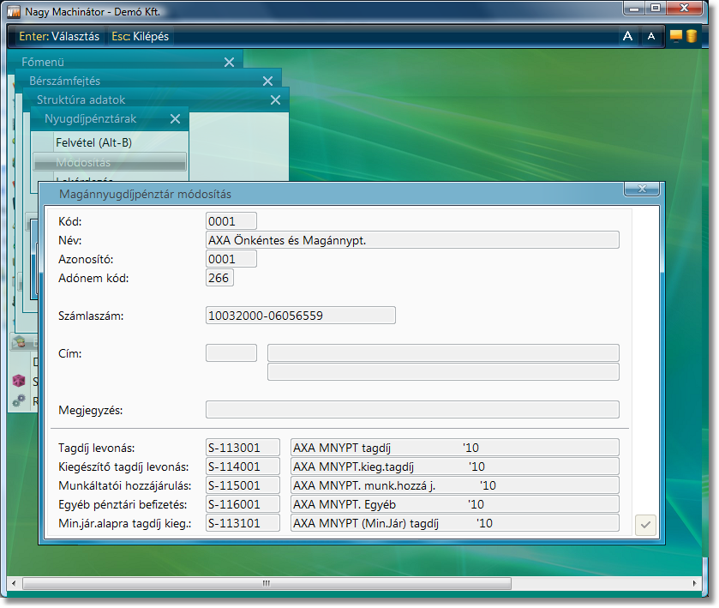Close the Nyugdíjpénztárak menu panel
Viewport: 719px width, 608px height.
point(175,119)
